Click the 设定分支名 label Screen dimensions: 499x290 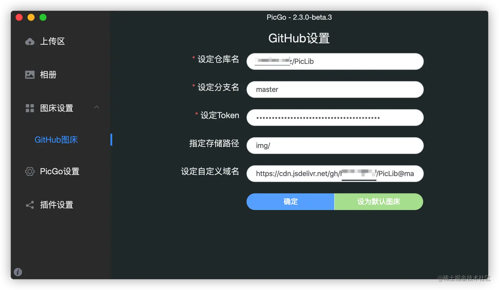tap(218, 87)
